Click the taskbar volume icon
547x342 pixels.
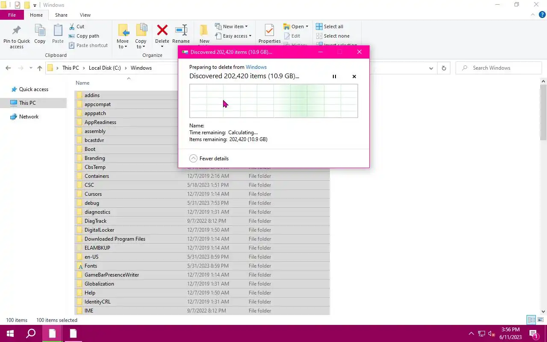coord(491,333)
